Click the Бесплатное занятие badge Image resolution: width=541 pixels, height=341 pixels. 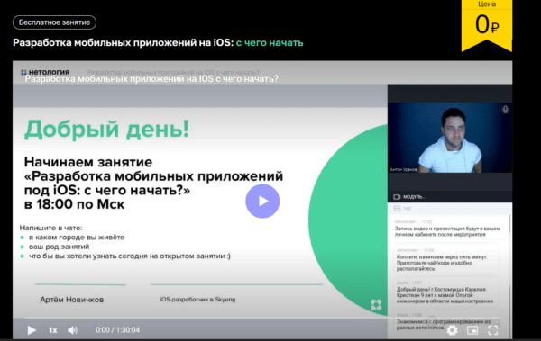click(54, 22)
